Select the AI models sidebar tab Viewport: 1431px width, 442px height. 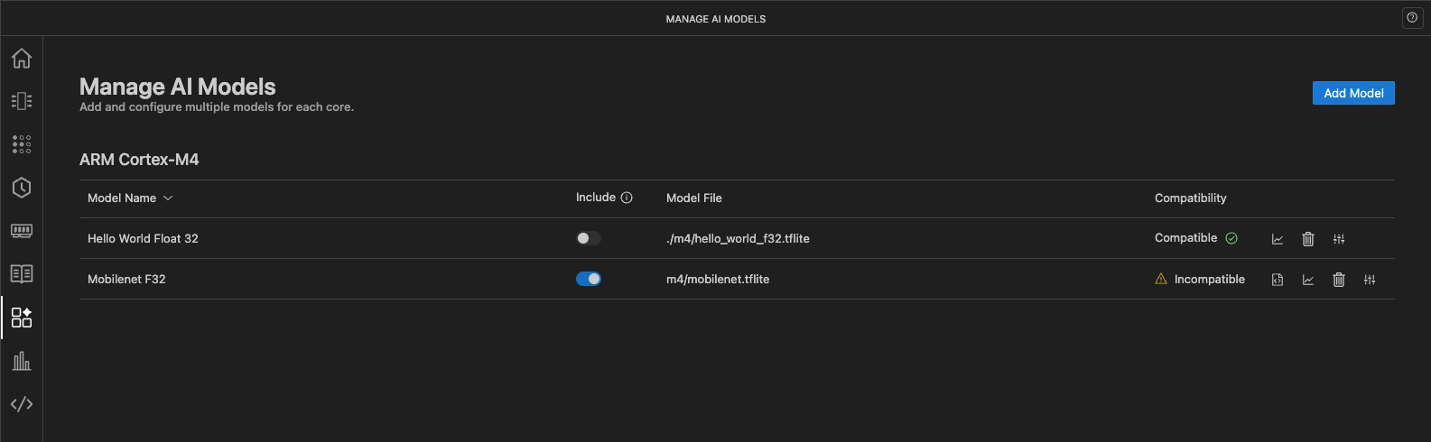pos(22,318)
